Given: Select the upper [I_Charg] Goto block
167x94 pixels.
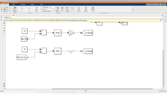Looking at the screenshot, I should (87, 33).
